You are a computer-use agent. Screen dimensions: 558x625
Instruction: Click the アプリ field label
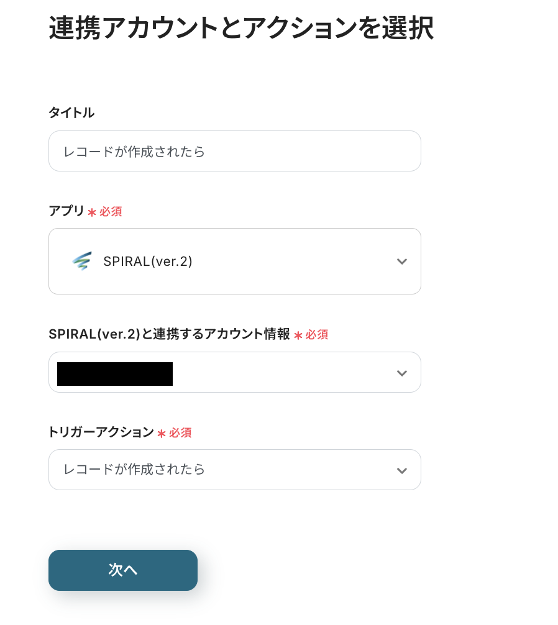[66, 211]
